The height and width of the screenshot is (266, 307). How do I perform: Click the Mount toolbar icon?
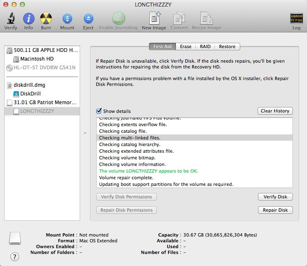click(67, 19)
